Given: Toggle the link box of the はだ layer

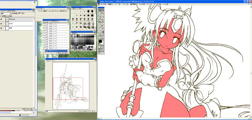Looking at the screenshot, I should point(4,24).
